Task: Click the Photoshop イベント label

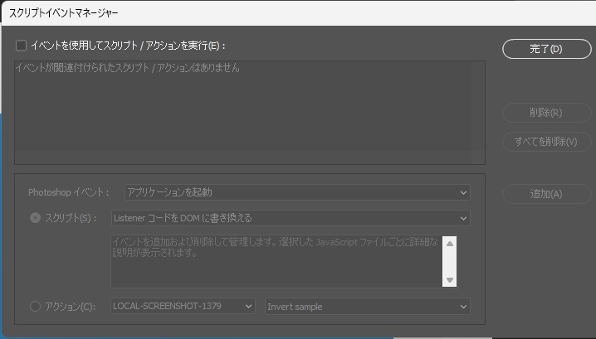Action: (69, 192)
